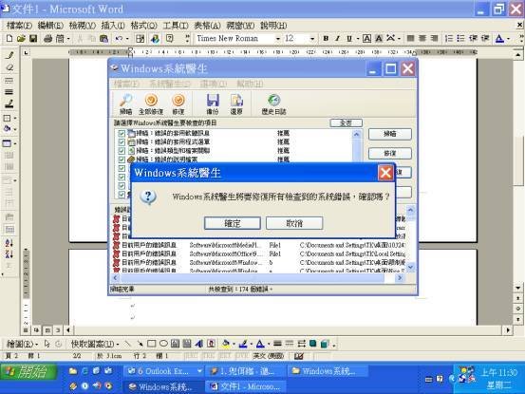525x394 pixels.
Task: Toggle the third scan item checkbox
Action: 122,151
